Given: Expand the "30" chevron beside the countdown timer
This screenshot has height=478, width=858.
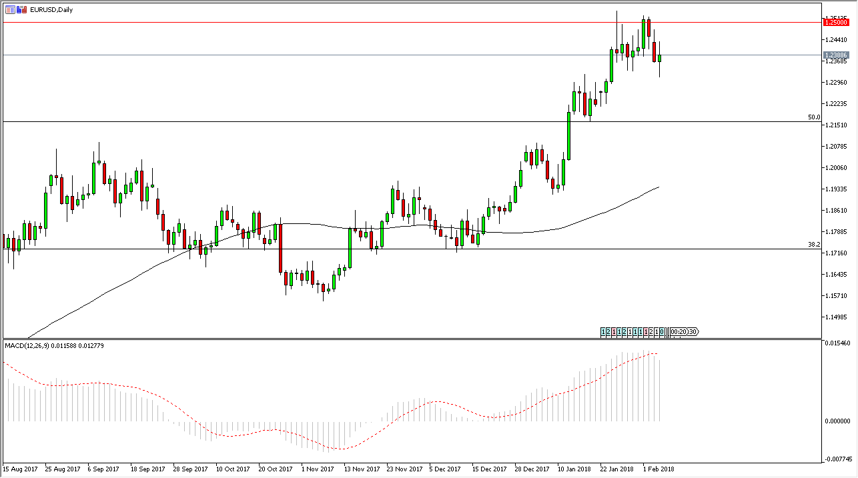Looking at the screenshot, I should (693, 332).
